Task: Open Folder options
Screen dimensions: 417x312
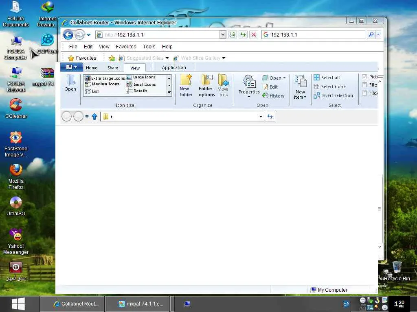Action: [x=206, y=86]
